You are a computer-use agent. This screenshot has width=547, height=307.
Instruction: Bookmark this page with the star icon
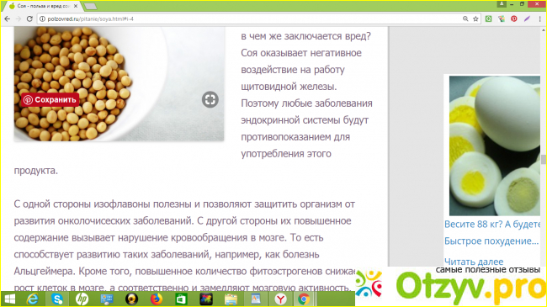(475, 19)
